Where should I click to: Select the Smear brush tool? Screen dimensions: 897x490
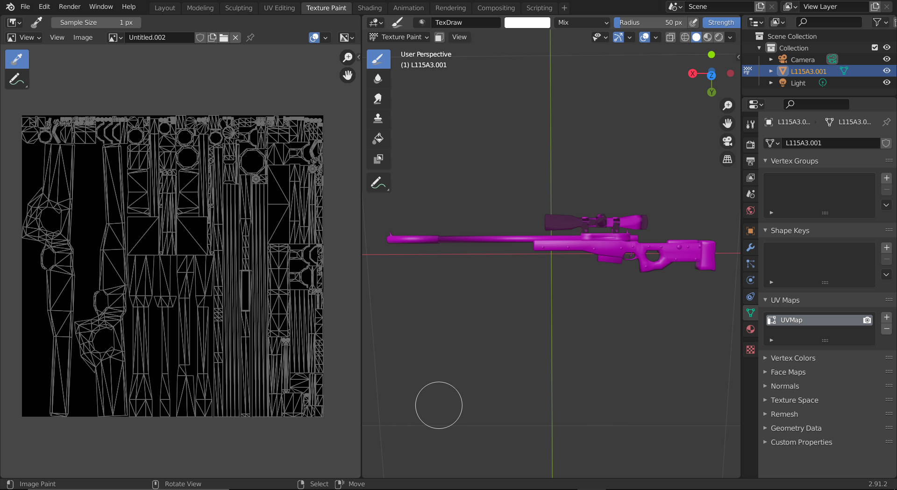[378, 99]
